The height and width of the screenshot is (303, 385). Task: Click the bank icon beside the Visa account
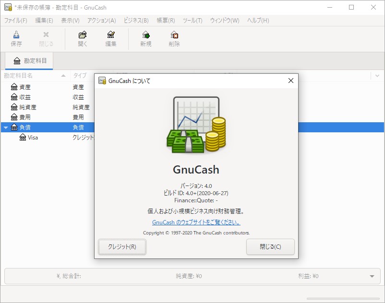tap(23, 138)
